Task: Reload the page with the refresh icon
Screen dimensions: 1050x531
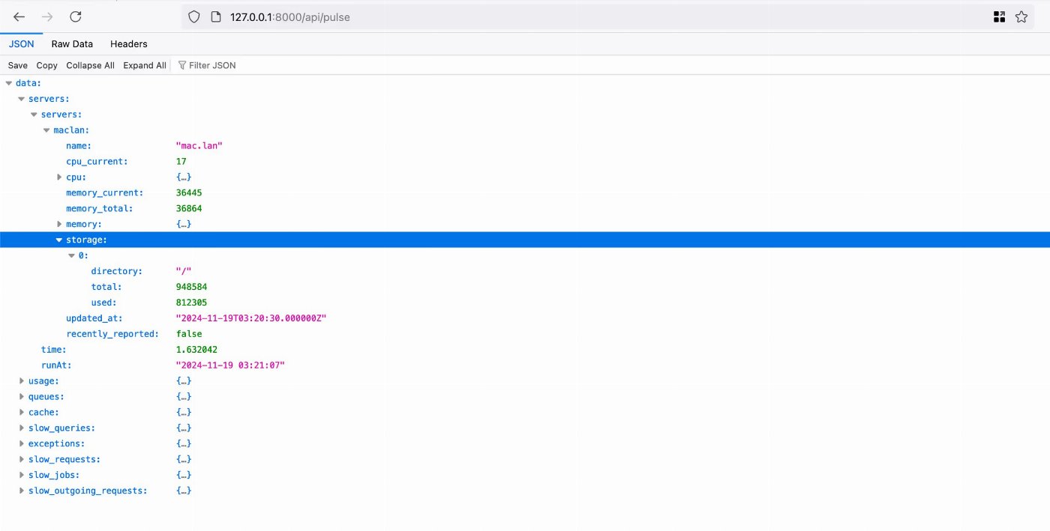Action: 76,16
